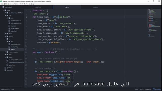Click the style.css.map file icon
Viewport: 162px width, 91px height.
coord(9,29)
